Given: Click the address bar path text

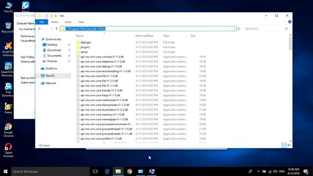Looking at the screenshot, I should [x=86, y=29].
